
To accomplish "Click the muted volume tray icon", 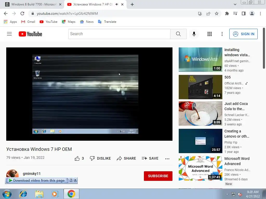I will (240, 194).
